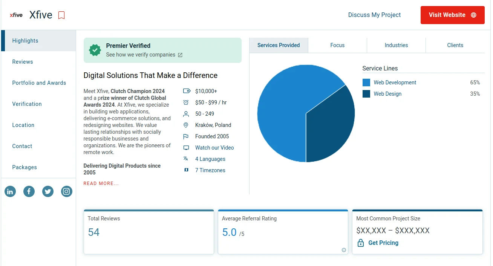This screenshot has height=266, width=493.
Task: Click the Xfive company name heading
Action: click(x=41, y=15)
